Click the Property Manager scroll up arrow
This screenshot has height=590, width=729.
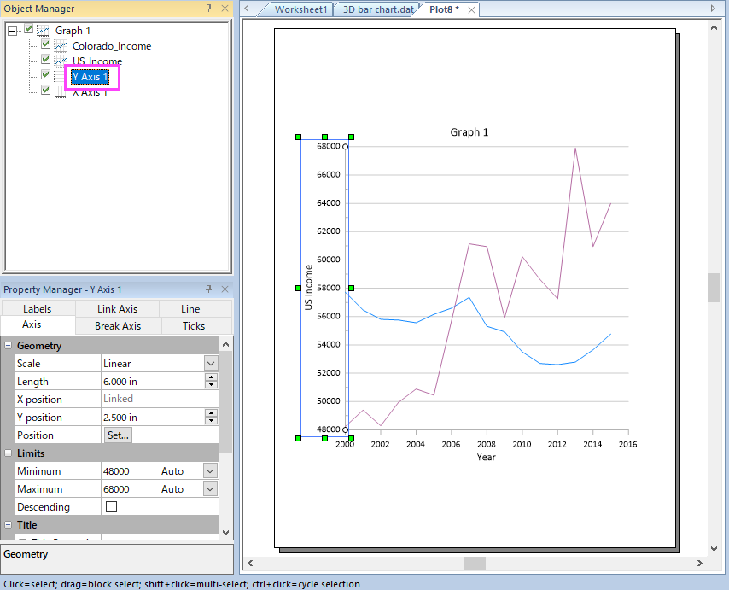[x=226, y=344]
